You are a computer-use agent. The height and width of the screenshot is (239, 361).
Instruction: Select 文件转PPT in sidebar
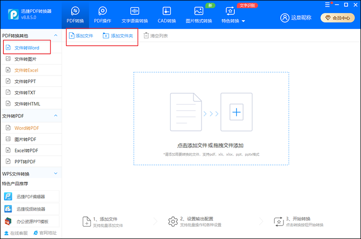(31, 81)
